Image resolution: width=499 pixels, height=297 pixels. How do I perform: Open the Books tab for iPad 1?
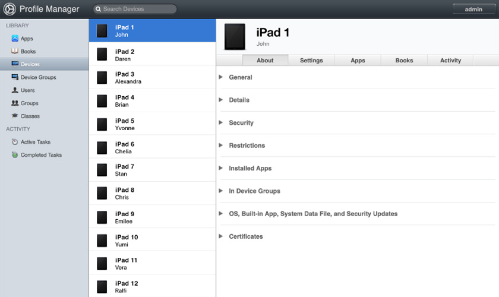(404, 60)
